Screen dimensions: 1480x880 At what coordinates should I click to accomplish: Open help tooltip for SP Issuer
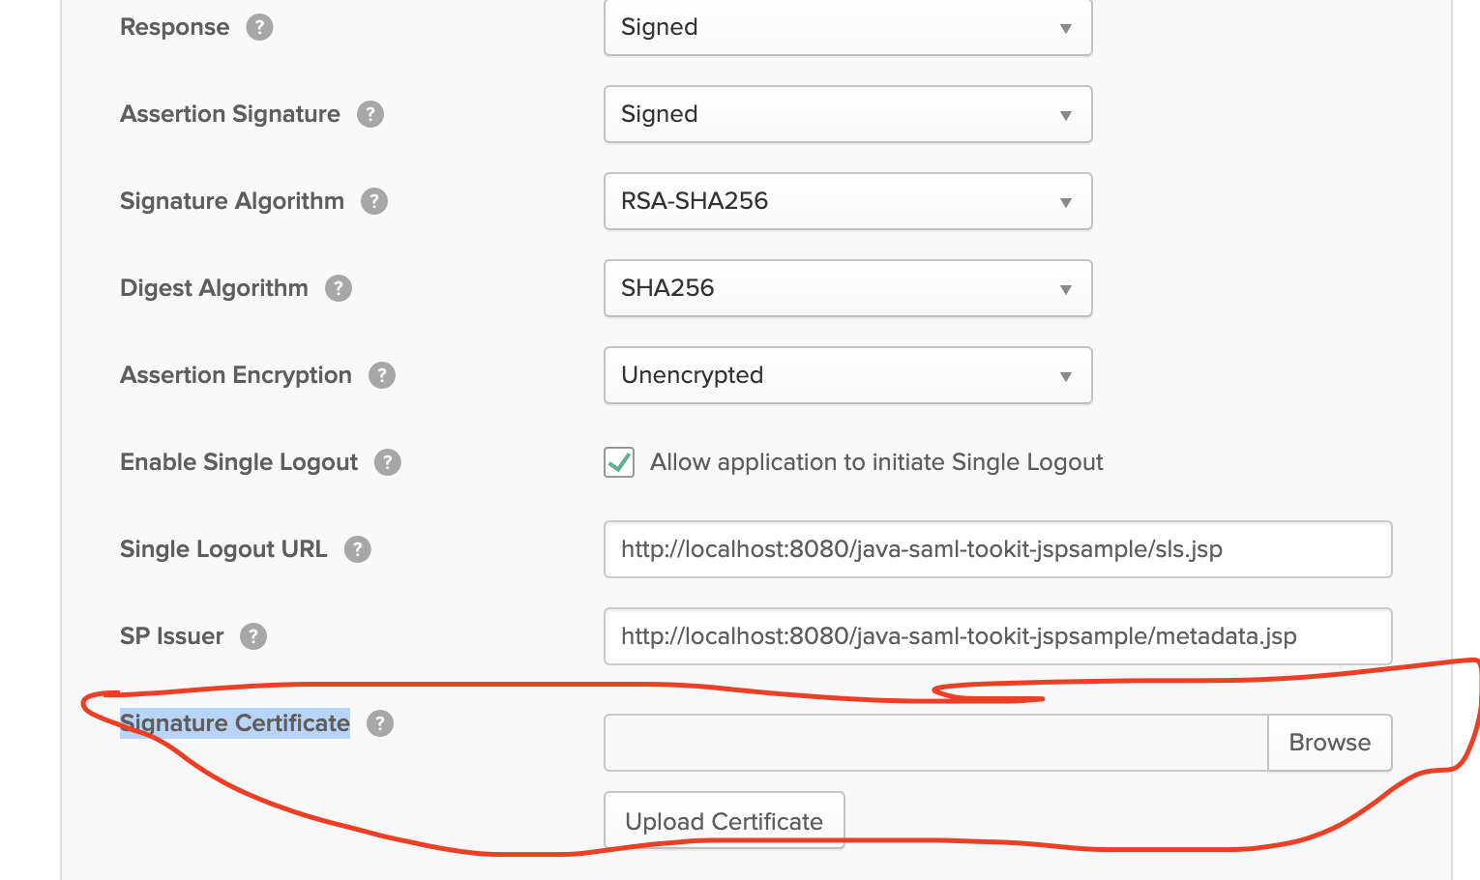point(252,636)
